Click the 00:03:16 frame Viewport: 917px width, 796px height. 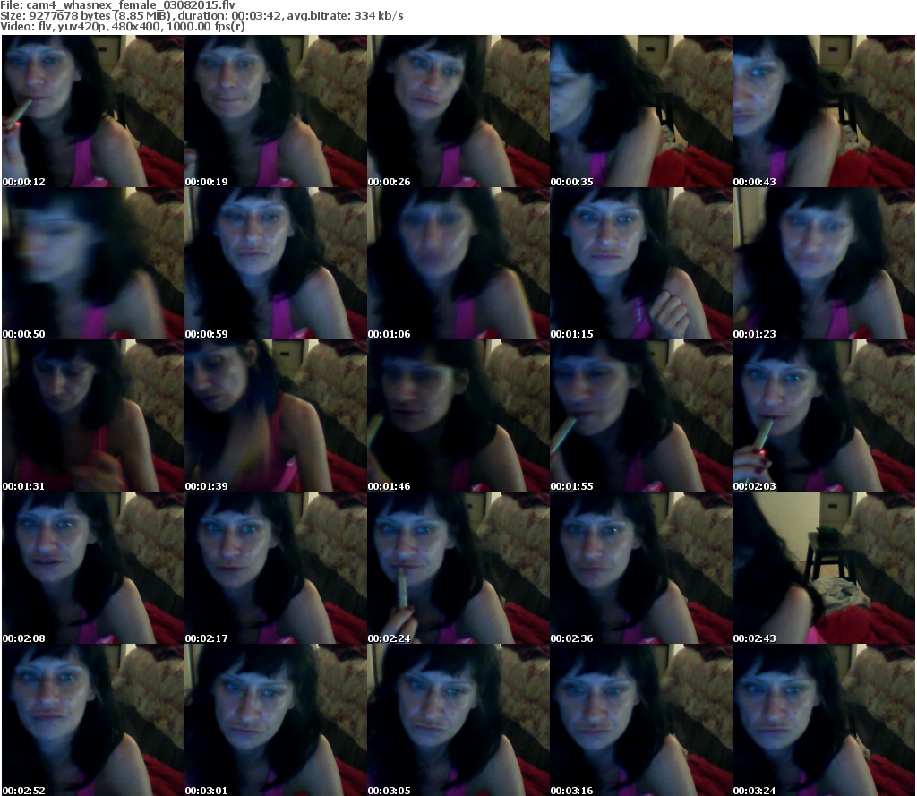point(640,720)
